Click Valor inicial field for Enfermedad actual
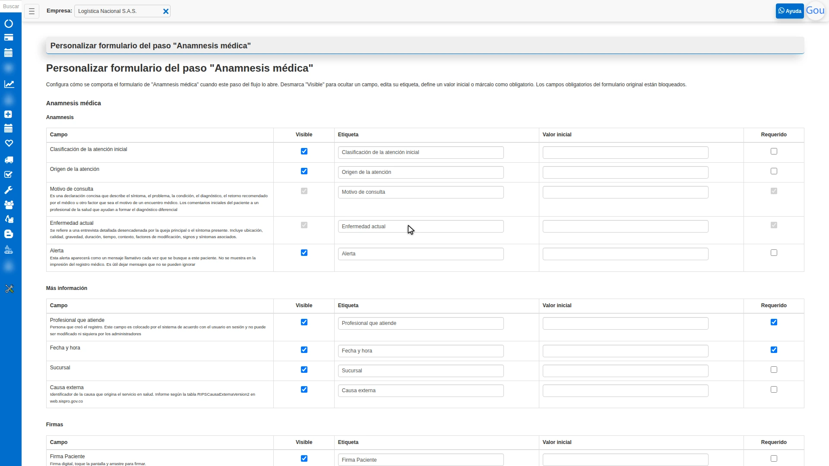This screenshot has width=829, height=466. pos(625,227)
